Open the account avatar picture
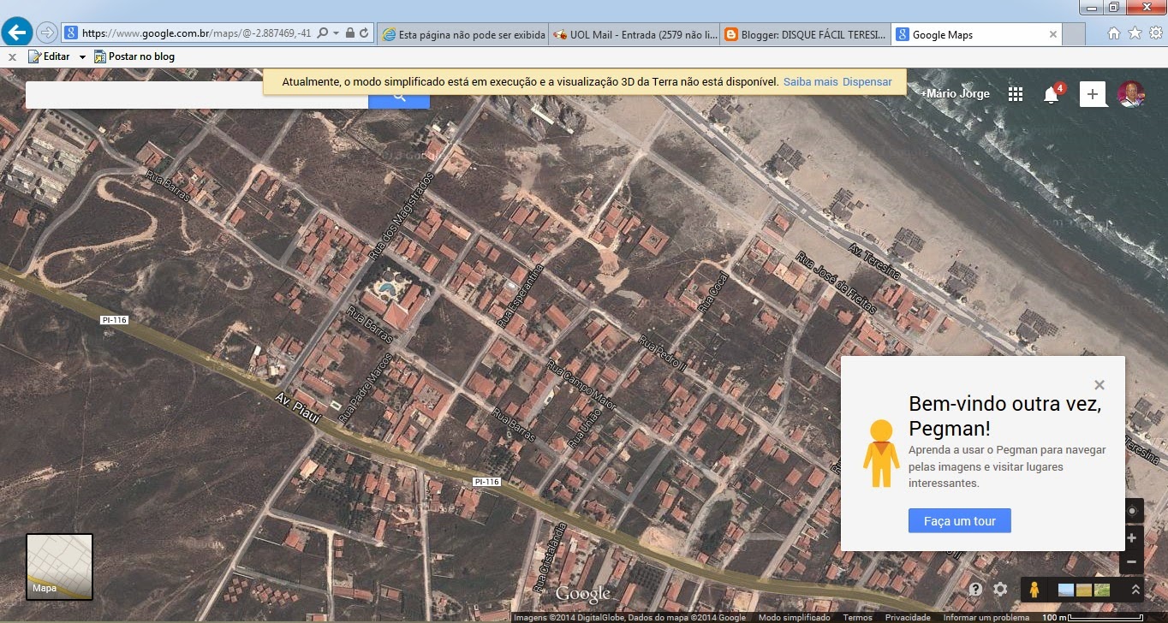The image size is (1168, 623). (x=1131, y=94)
